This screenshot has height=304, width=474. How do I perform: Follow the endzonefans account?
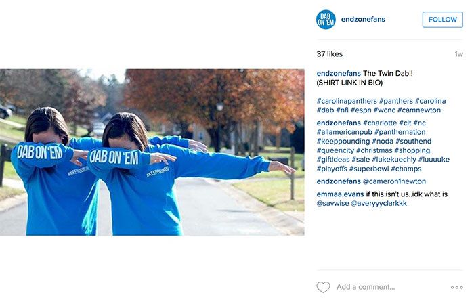coord(443,20)
